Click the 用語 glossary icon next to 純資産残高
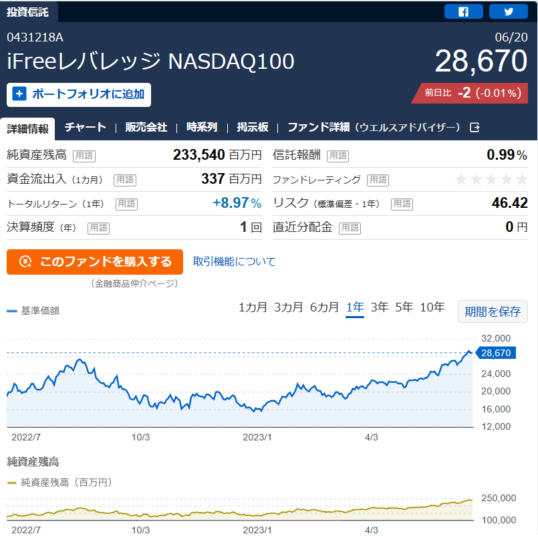This screenshot has height=536, width=538. 84,156
